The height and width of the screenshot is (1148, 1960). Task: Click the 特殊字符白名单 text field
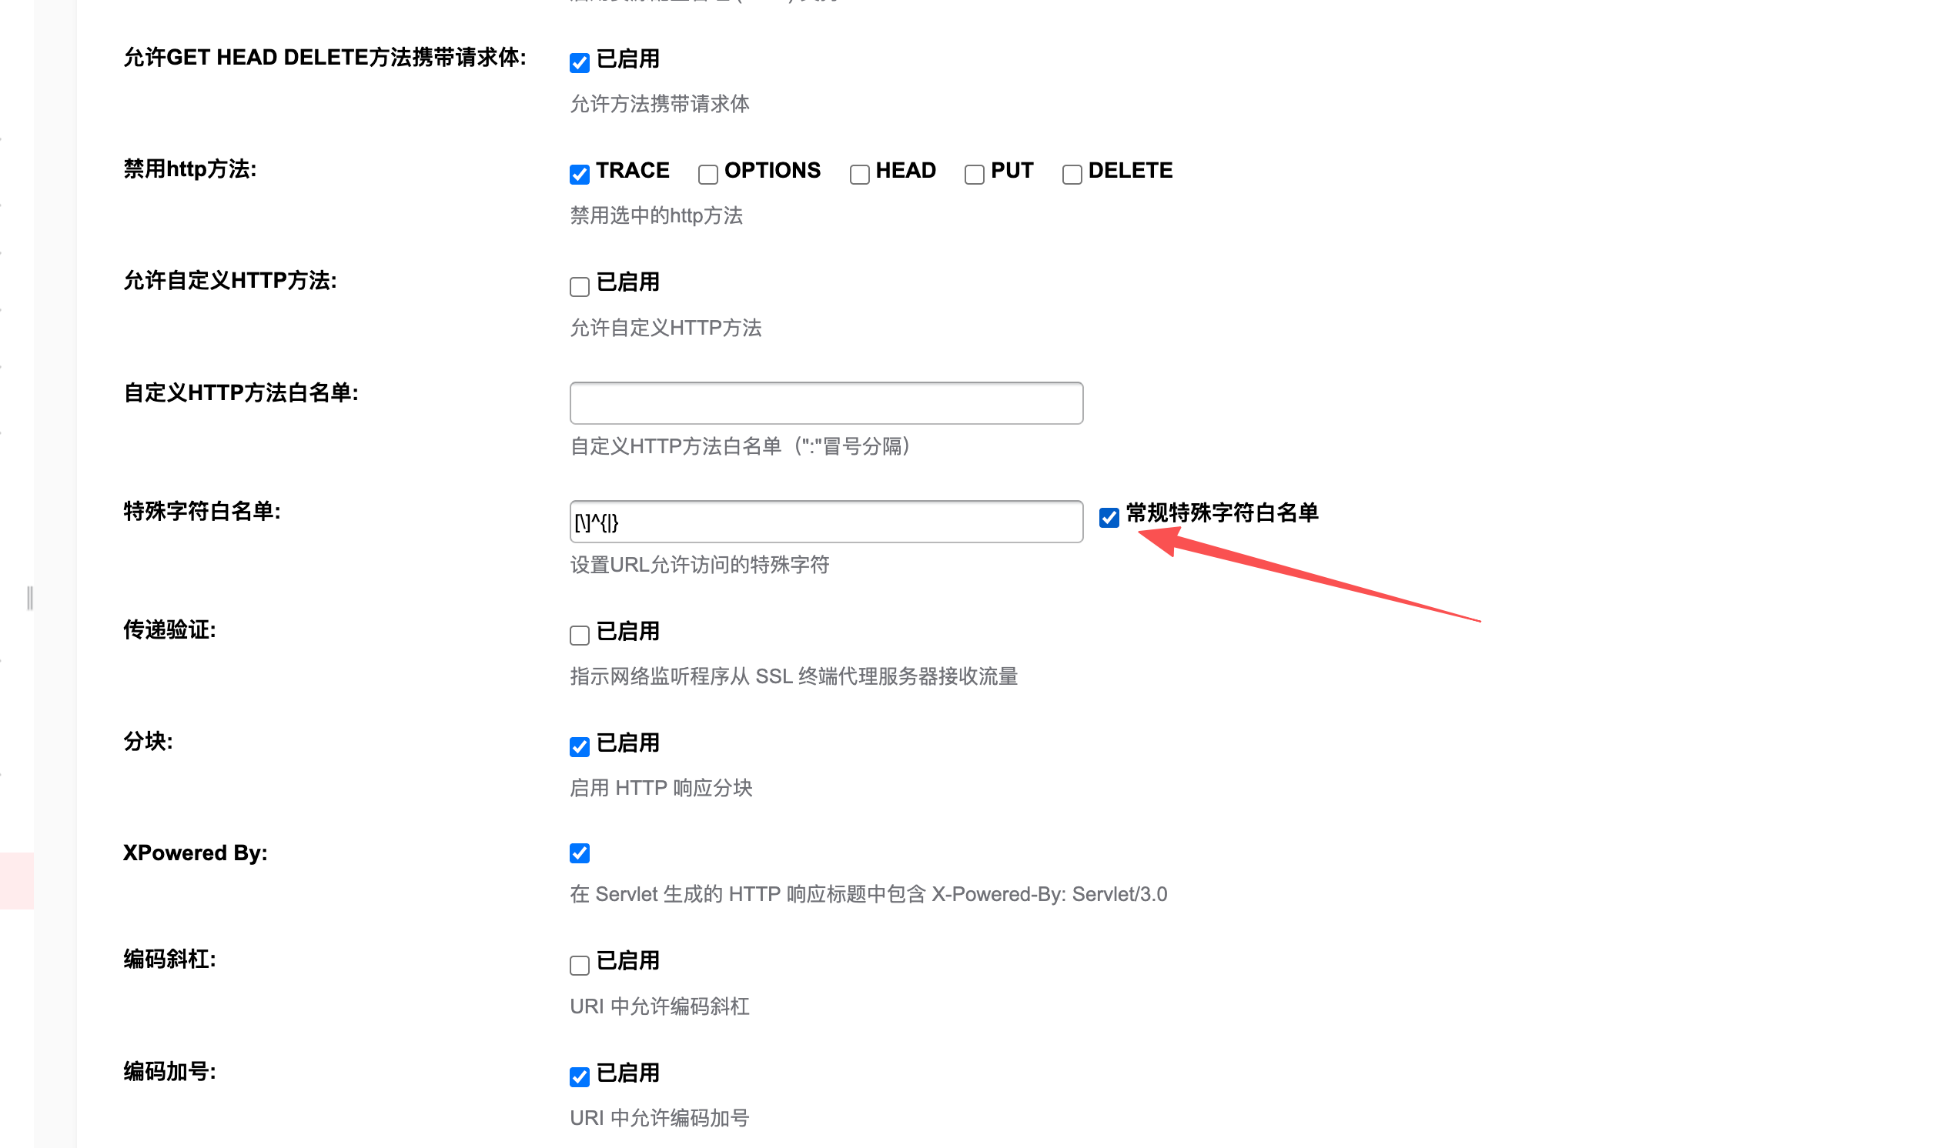point(826,522)
